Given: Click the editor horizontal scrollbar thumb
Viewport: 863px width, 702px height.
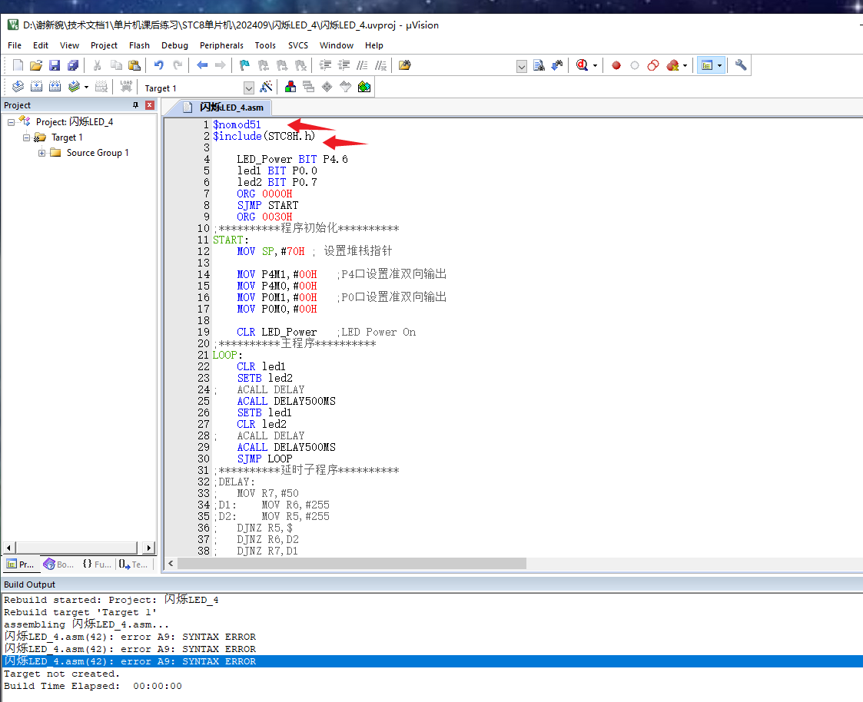Looking at the screenshot, I should point(352,563).
